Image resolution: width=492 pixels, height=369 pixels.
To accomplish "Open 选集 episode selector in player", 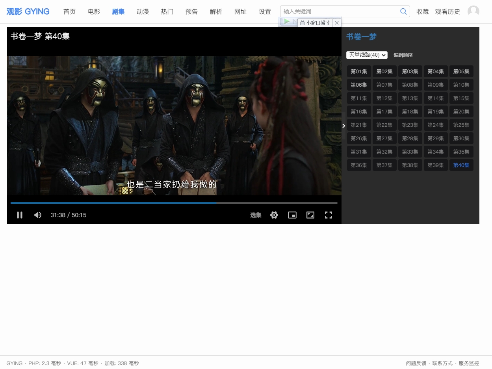I will coord(256,215).
